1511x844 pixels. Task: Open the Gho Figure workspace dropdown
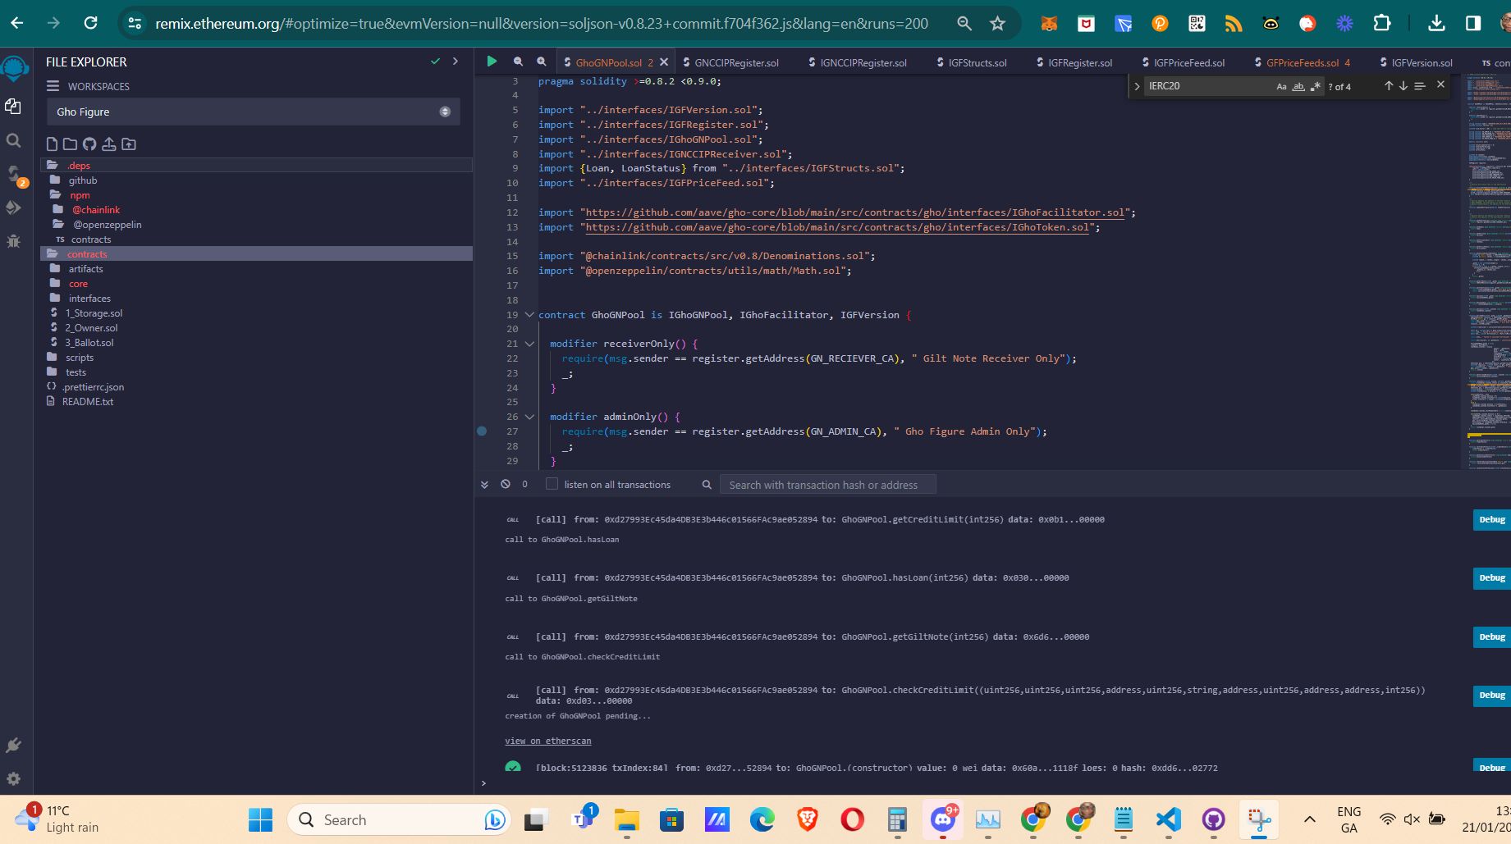tap(254, 112)
